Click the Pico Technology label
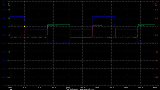 tap(72, 89)
